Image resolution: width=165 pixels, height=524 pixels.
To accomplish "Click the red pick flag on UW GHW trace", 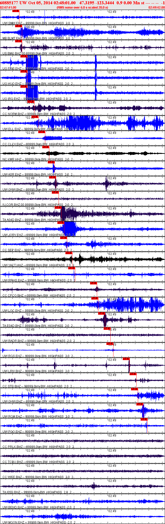I will 134,389.
